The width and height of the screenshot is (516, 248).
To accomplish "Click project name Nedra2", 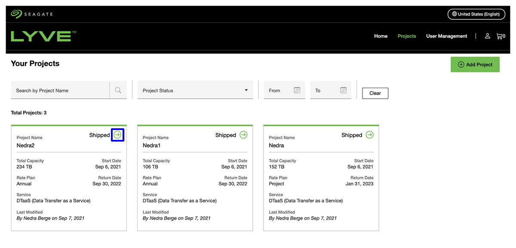I will [x=26, y=145].
